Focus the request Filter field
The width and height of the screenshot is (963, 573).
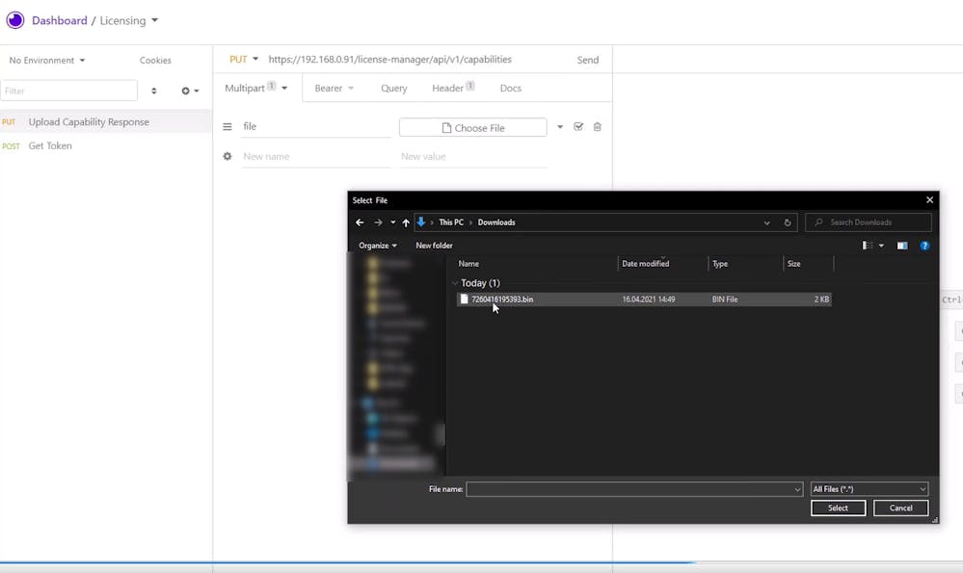[x=68, y=91]
